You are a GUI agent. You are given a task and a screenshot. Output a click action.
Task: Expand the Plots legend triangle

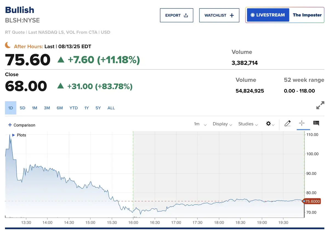[x=13, y=135]
